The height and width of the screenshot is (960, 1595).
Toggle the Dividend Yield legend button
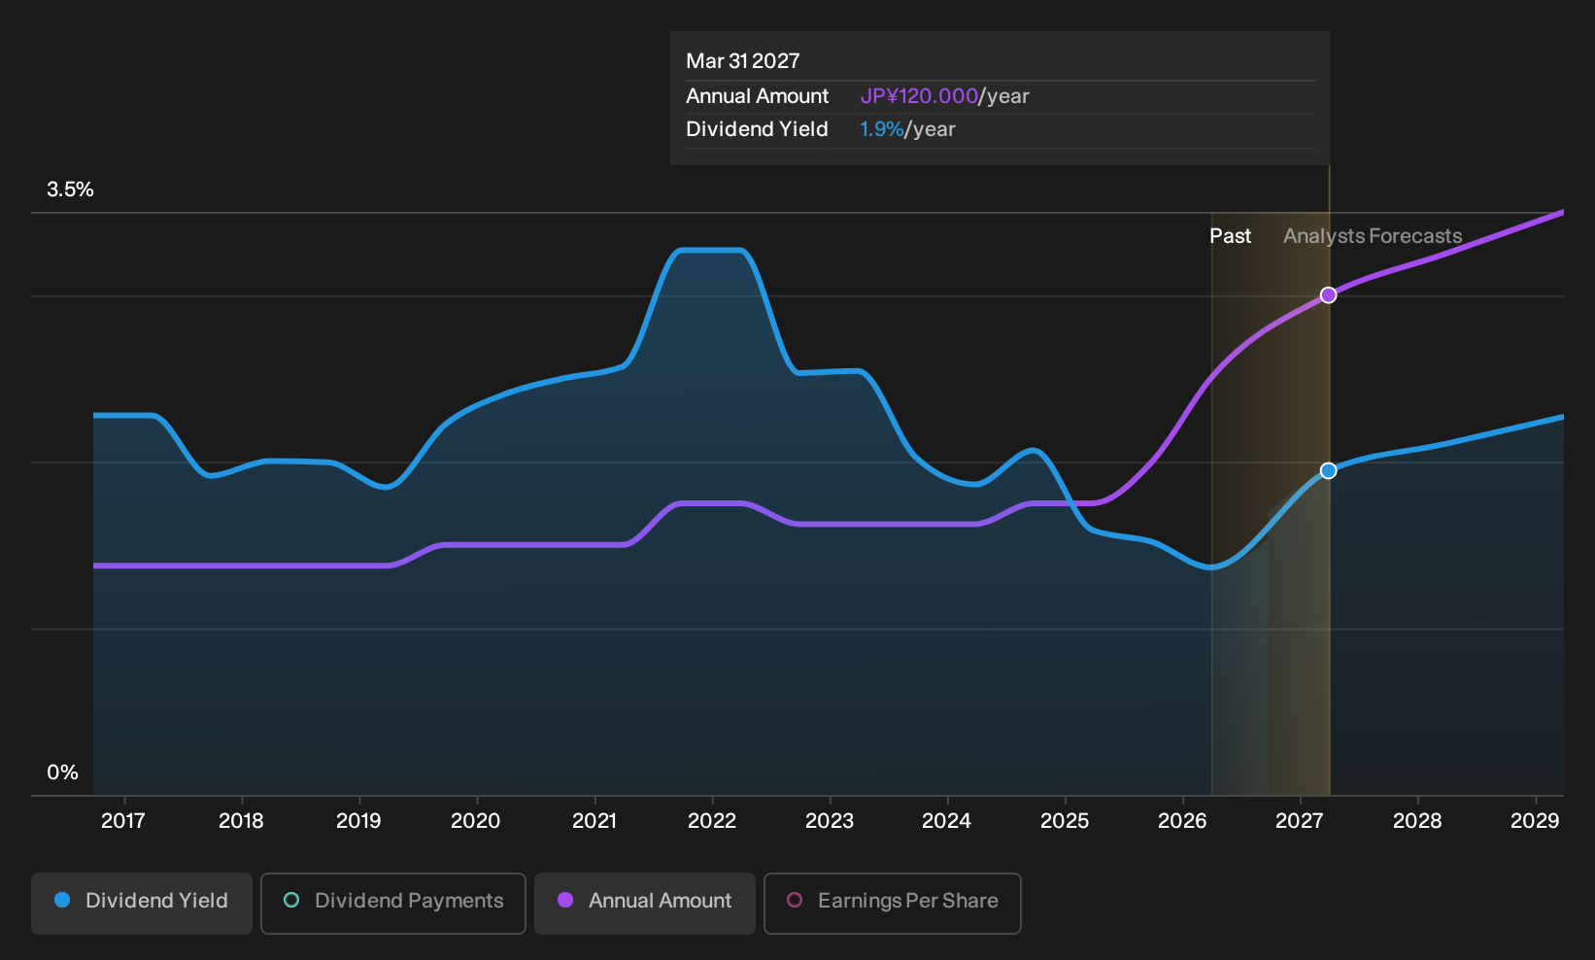click(142, 903)
